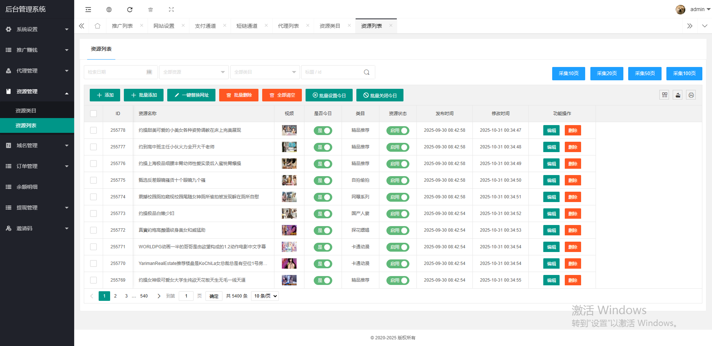Toggle the 是否今日 switch for ID 255778
This screenshot has width=712, height=346.
(x=323, y=131)
